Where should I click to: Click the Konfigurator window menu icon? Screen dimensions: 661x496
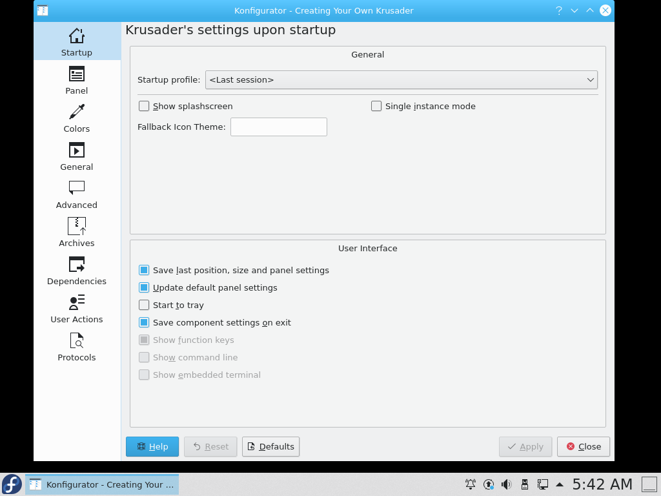[43, 10]
